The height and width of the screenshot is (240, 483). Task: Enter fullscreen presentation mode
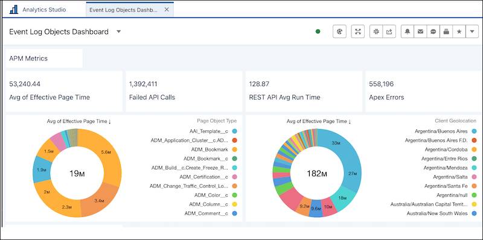357,31
